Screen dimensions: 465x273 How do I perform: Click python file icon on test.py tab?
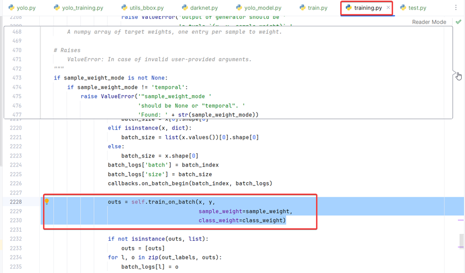(403, 8)
